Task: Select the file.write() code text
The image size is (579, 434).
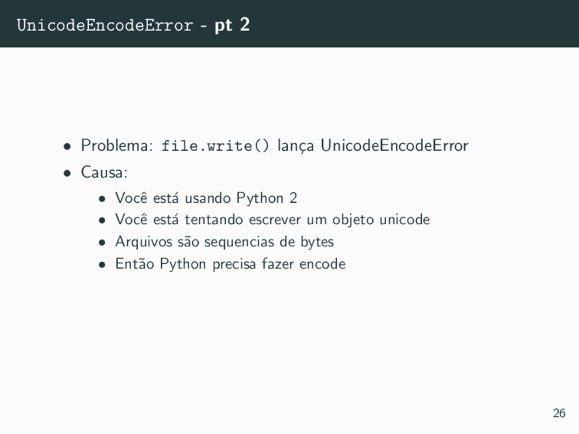Action: coord(215,146)
